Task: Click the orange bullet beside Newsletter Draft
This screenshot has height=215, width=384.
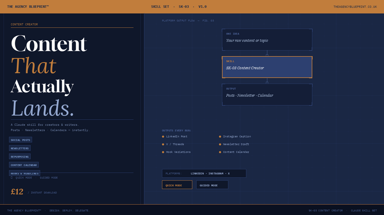Action: tap(220, 144)
